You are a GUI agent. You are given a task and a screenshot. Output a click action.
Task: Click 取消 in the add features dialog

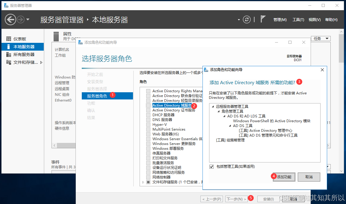click(309, 177)
